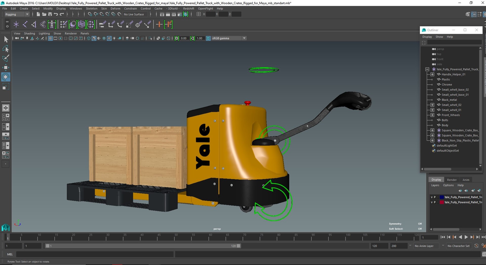Go to start of playback range
Screen dimensions: 486x265
click(x=442, y=237)
